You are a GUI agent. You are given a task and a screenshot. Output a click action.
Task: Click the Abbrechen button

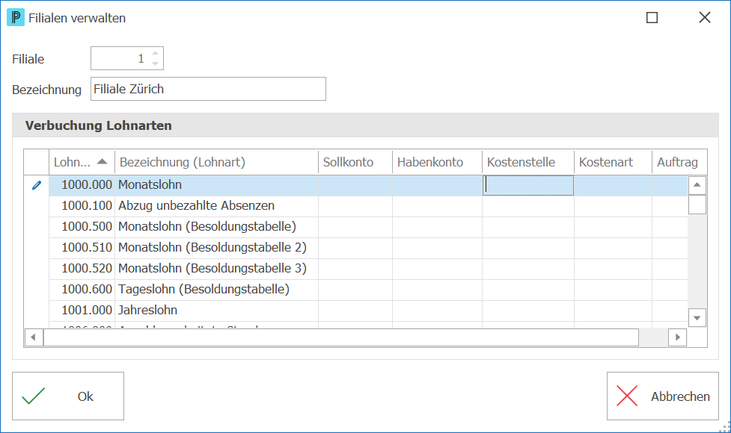point(663,396)
